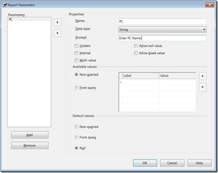Move parameter PC down with arrow button
The height and width of the screenshot is (173, 218).
tap(57, 33)
